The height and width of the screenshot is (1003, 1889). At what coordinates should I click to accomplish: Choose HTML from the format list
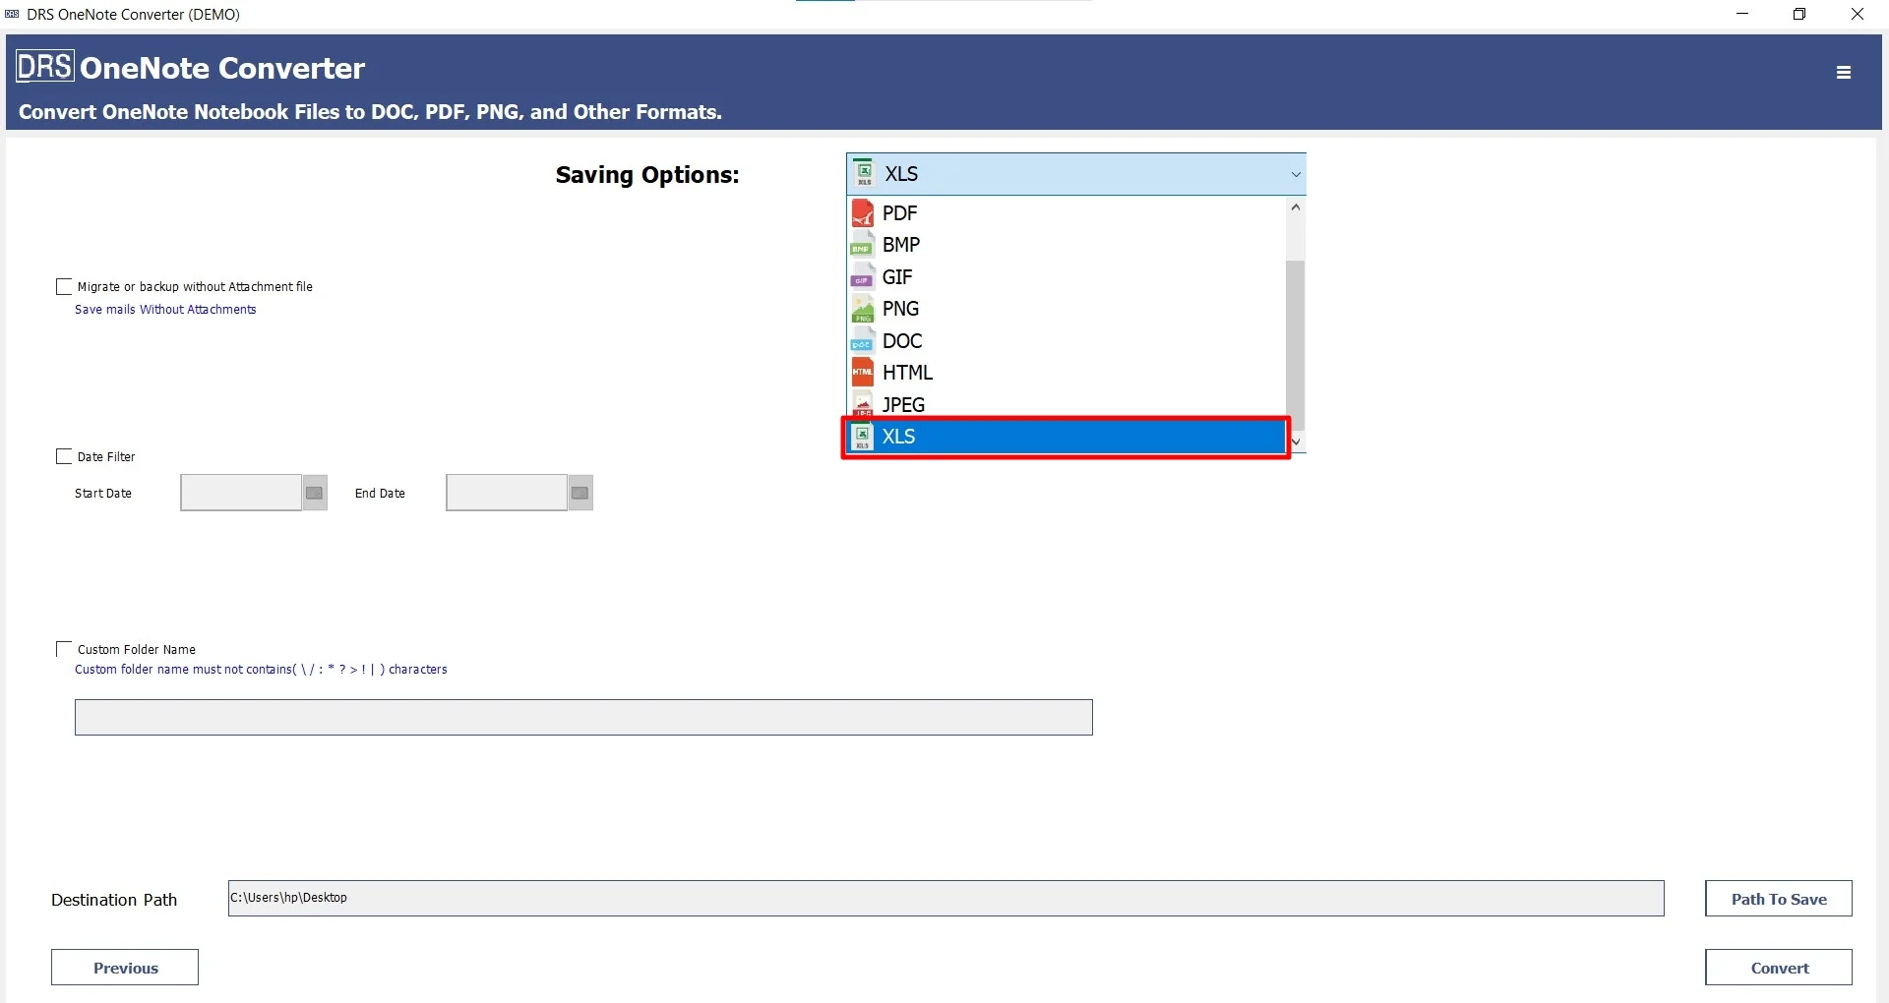click(1066, 373)
